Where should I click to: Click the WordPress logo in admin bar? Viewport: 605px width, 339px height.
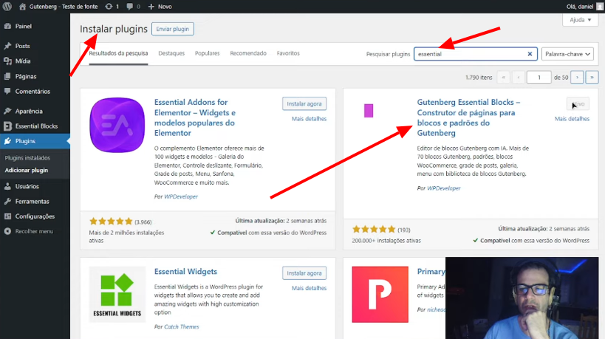point(7,6)
